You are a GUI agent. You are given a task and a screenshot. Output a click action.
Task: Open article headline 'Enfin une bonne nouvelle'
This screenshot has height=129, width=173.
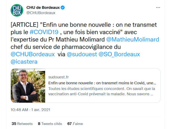pyautogui.click(x=102, y=83)
